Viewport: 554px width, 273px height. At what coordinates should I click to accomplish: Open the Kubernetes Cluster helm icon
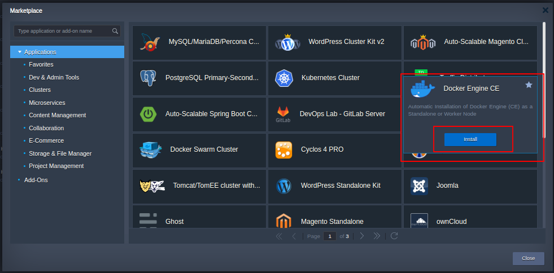pyautogui.click(x=283, y=78)
